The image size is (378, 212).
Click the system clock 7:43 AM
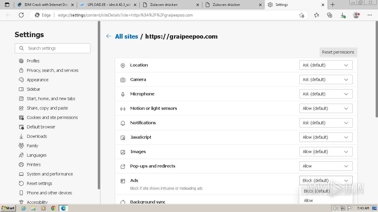click(x=363, y=208)
